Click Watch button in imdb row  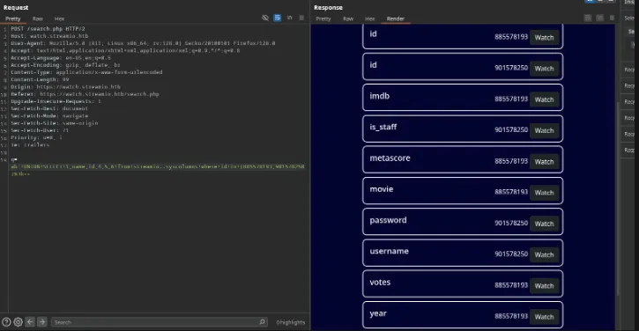pyautogui.click(x=544, y=99)
